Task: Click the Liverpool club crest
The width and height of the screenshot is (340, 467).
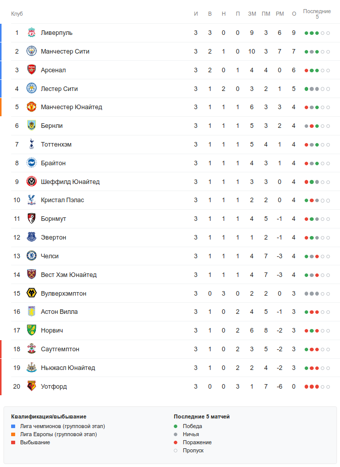Action: pyautogui.click(x=31, y=33)
